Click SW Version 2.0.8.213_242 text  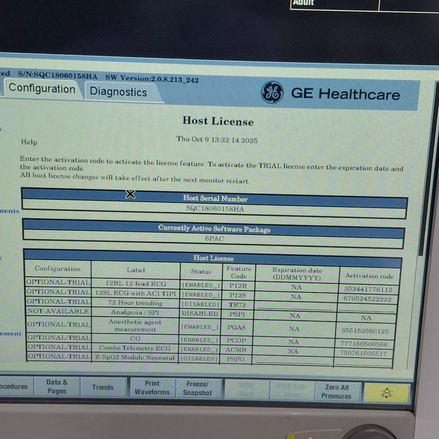(x=152, y=78)
